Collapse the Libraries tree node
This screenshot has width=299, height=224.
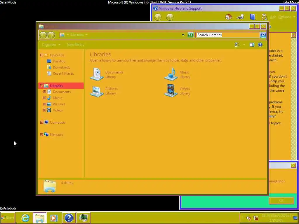41,86
